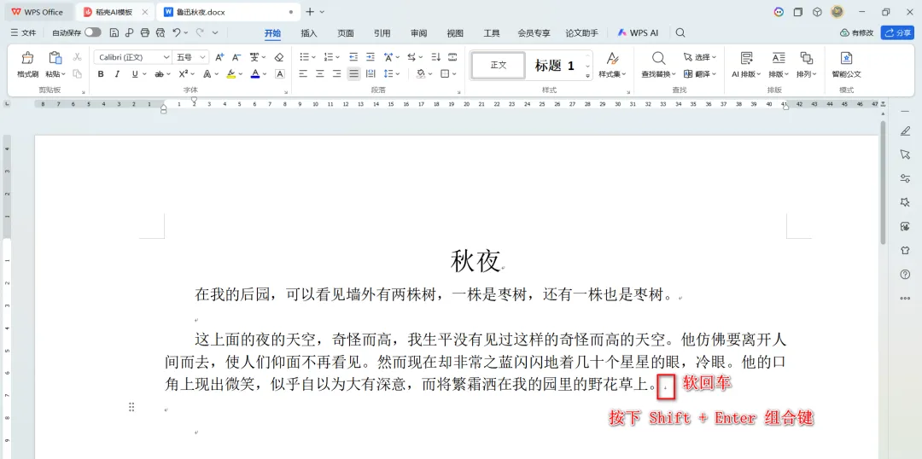Toggle strikethrough formatting
The image size is (922, 459).
click(x=159, y=74)
